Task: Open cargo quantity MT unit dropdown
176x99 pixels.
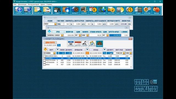Action: click(x=80, y=35)
